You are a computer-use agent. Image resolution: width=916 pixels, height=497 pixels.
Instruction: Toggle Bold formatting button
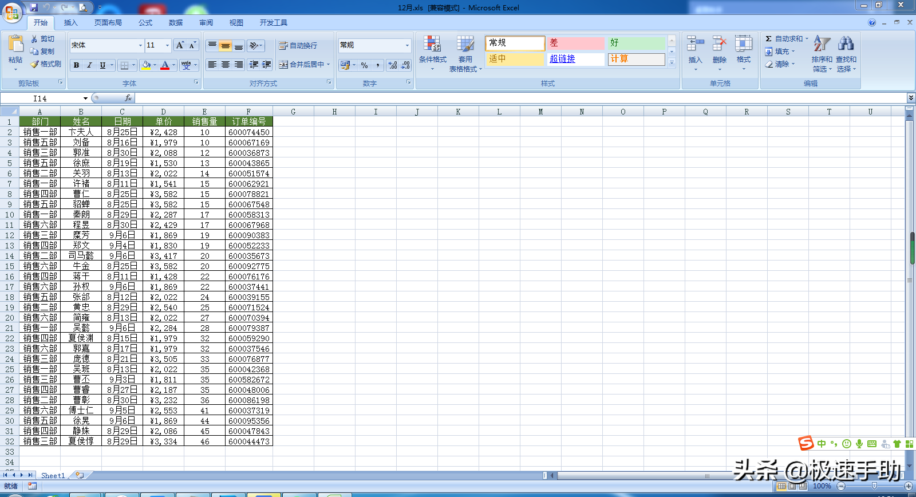point(76,65)
